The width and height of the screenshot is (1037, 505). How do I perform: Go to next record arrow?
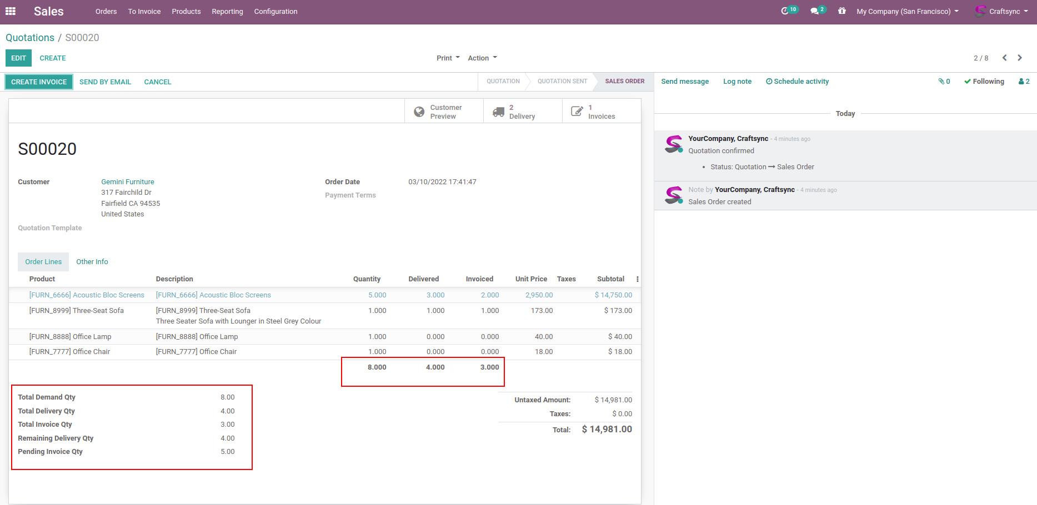[x=1020, y=58]
